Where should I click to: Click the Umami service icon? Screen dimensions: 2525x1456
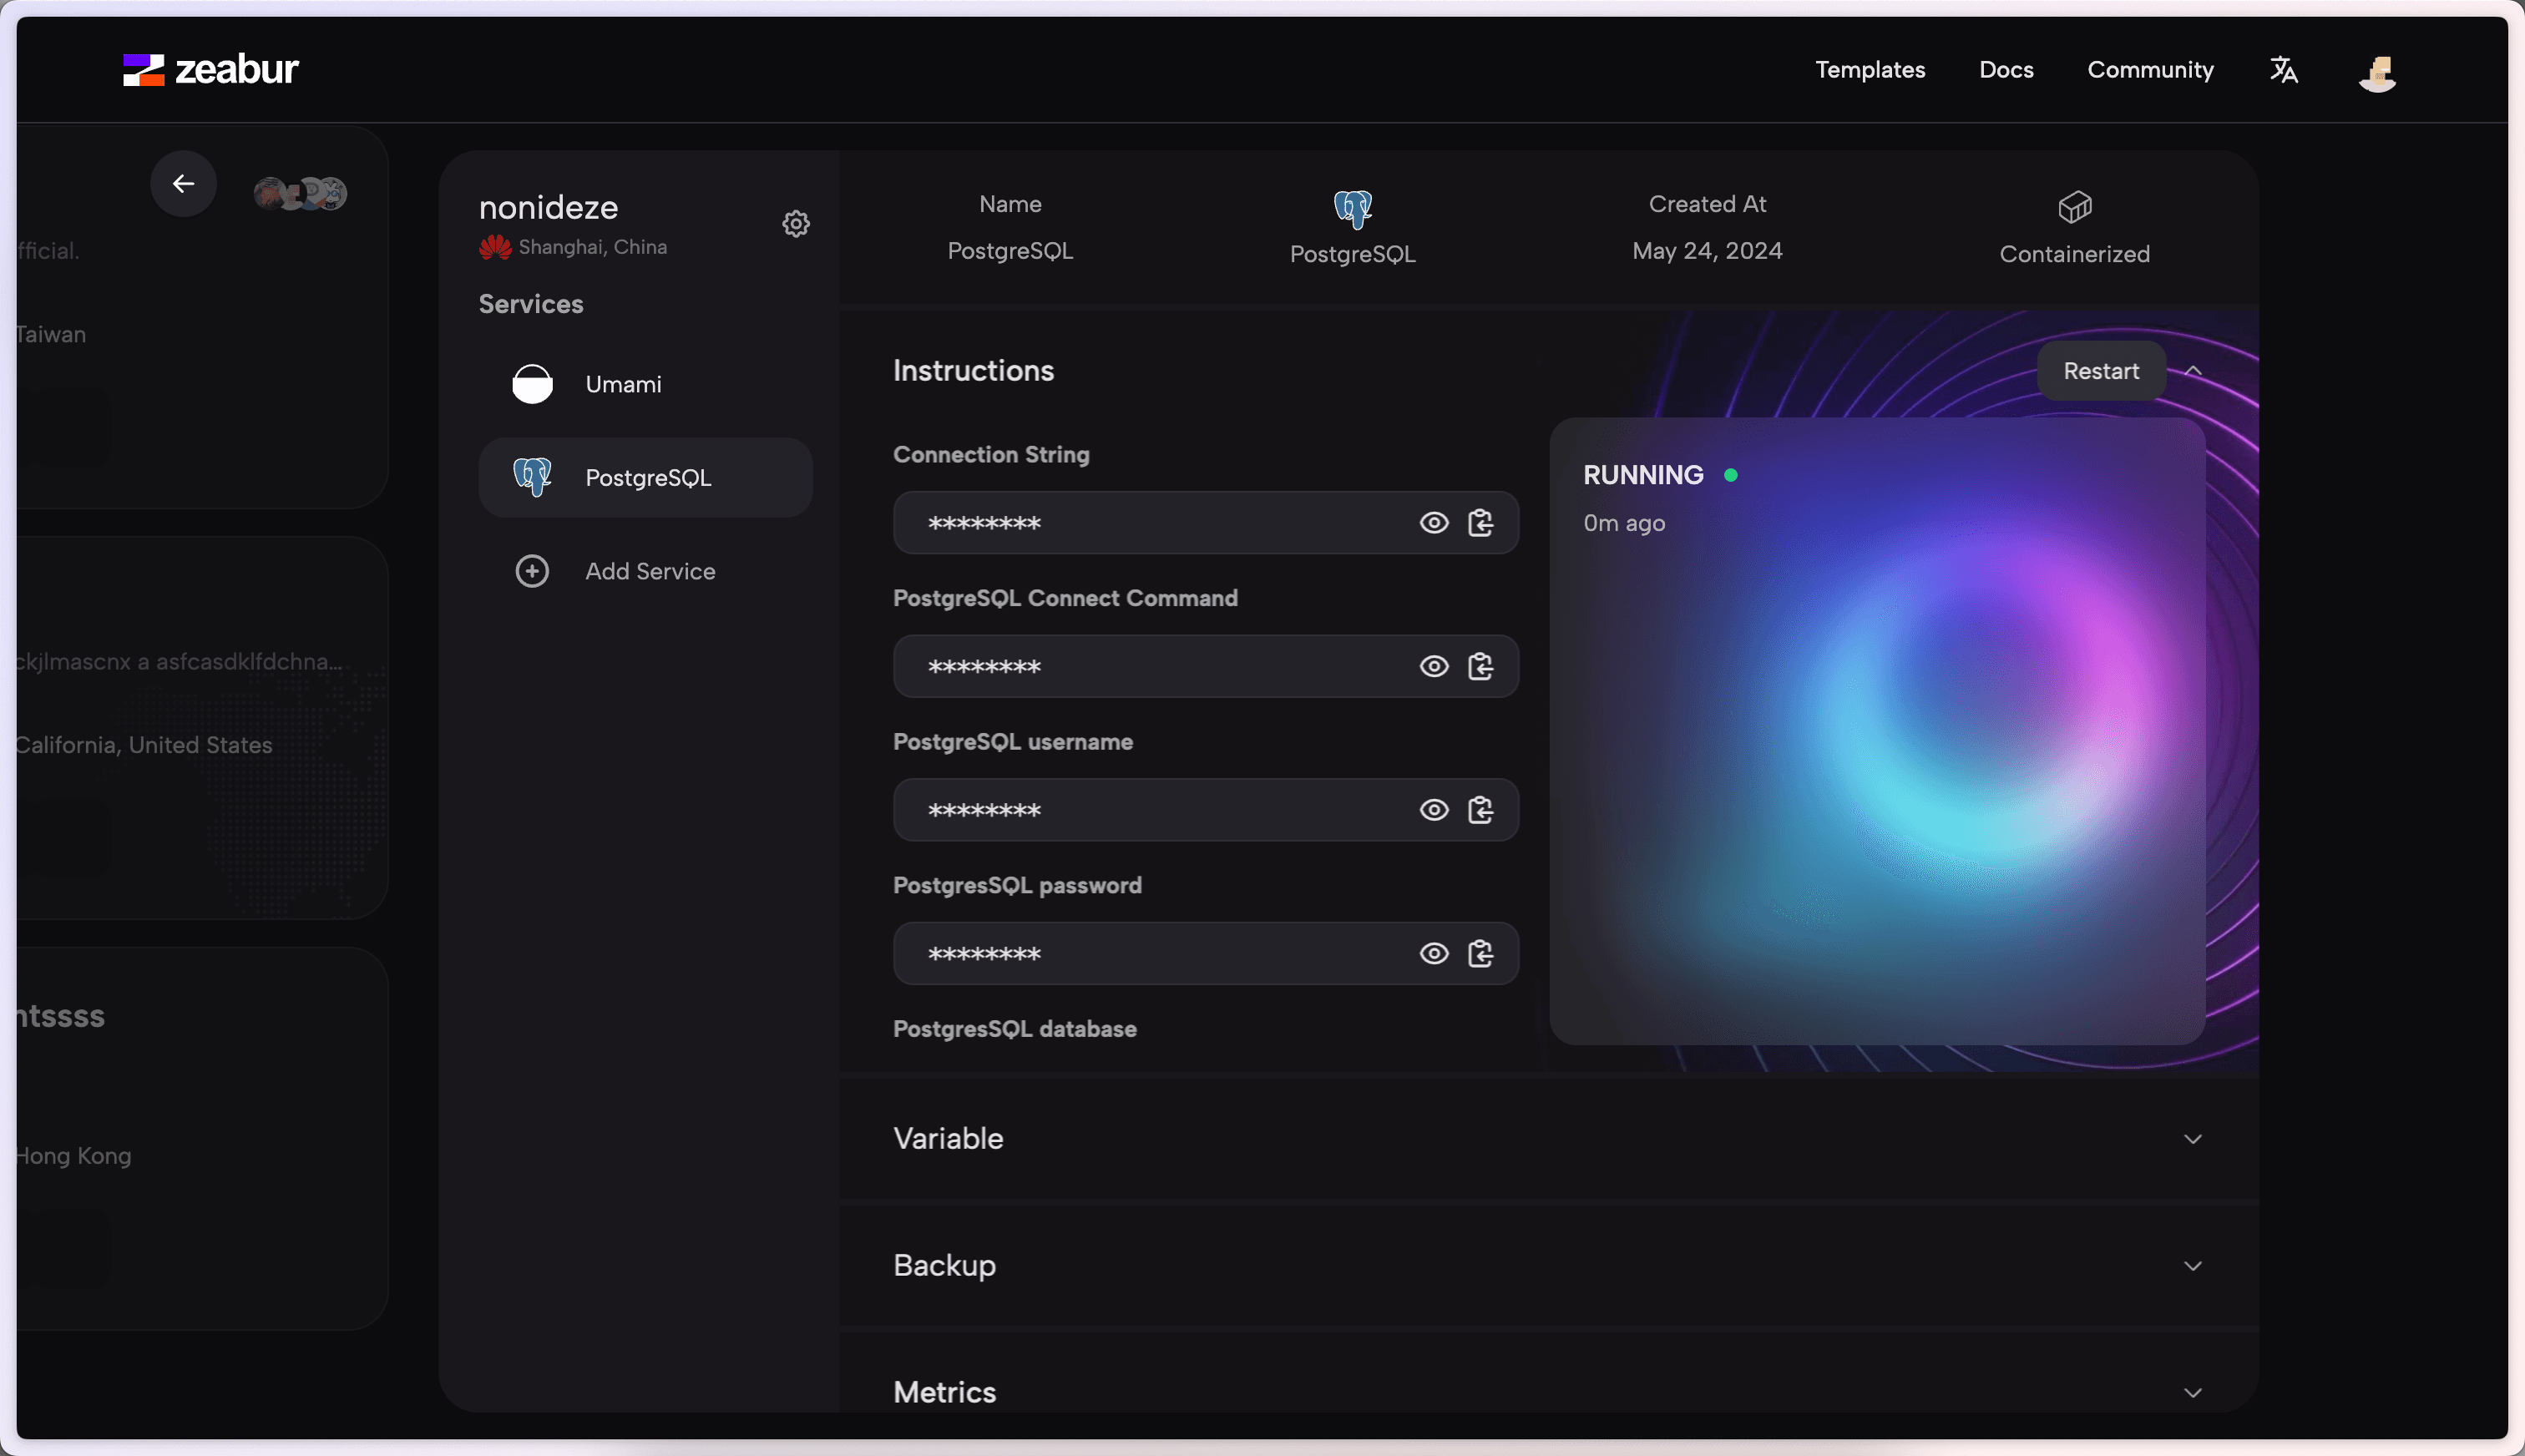(532, 384)
